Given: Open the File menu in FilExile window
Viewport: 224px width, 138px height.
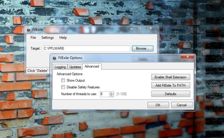Looking at the screenshot, I should tap(33, 38).
